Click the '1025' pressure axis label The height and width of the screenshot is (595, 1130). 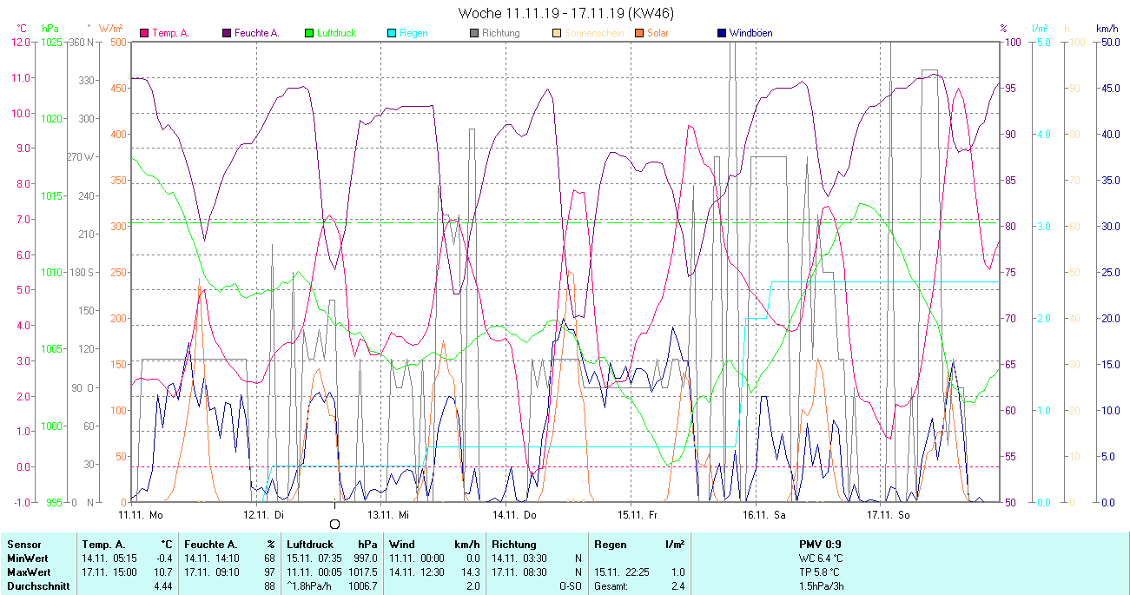pos(51,42)
